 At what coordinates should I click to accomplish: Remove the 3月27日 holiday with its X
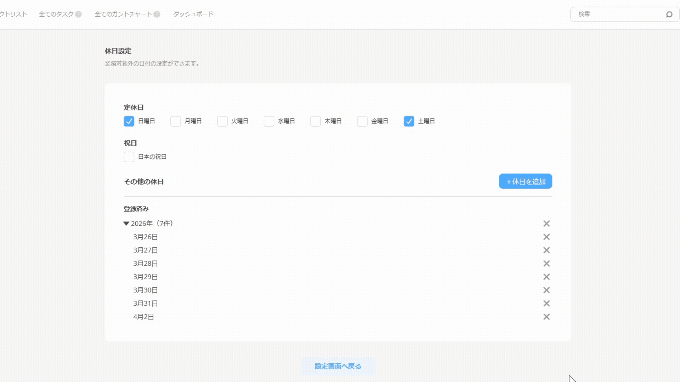click(546, 250)
